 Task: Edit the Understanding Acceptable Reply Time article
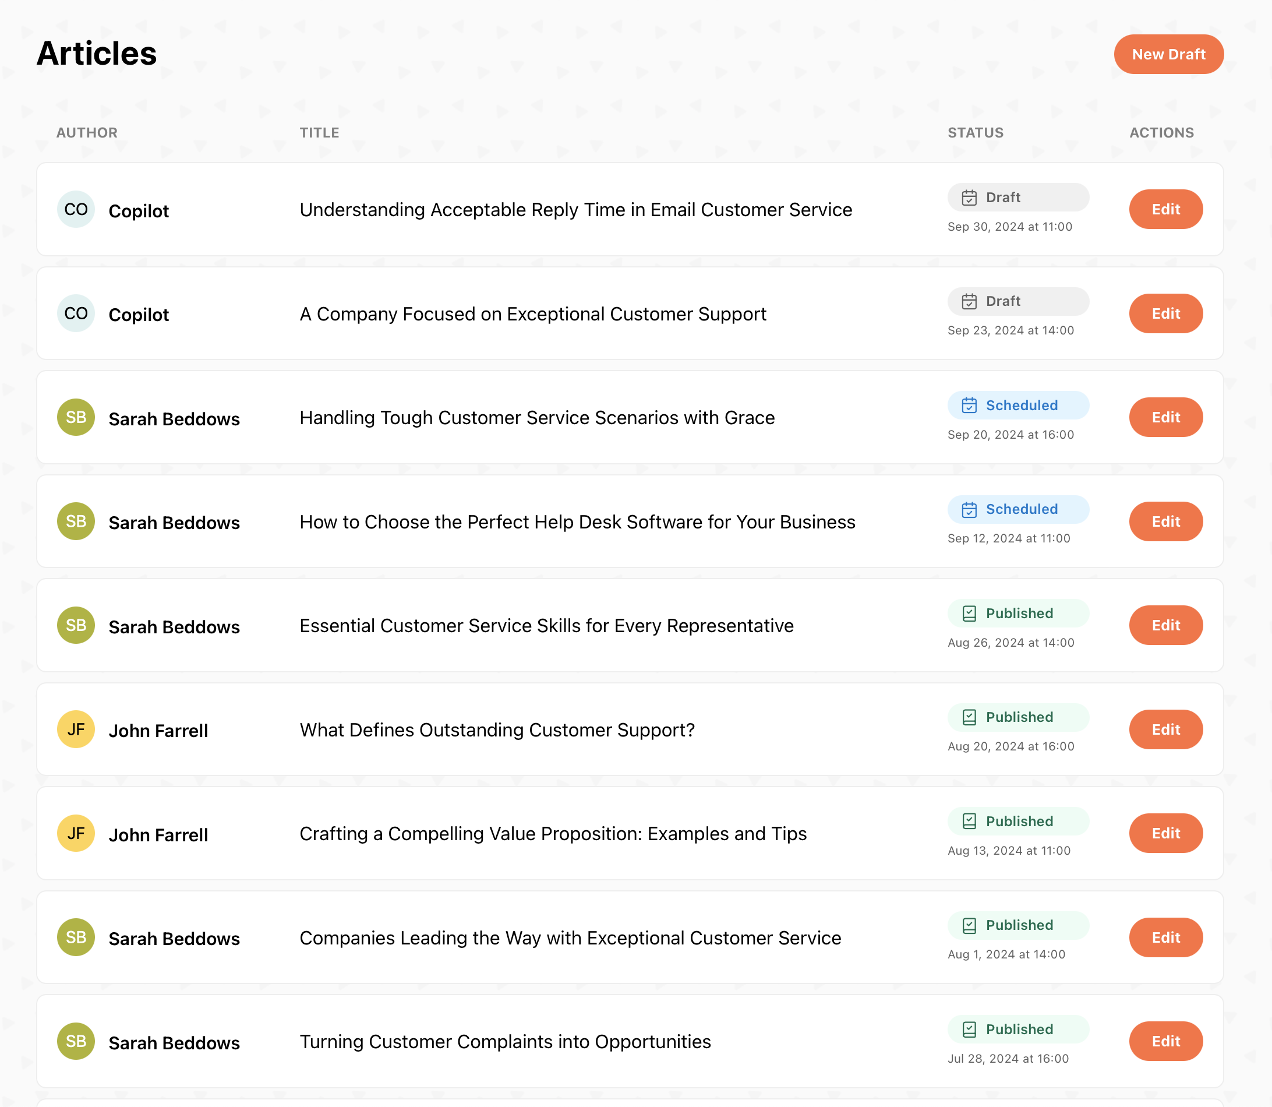[1166, 209]
